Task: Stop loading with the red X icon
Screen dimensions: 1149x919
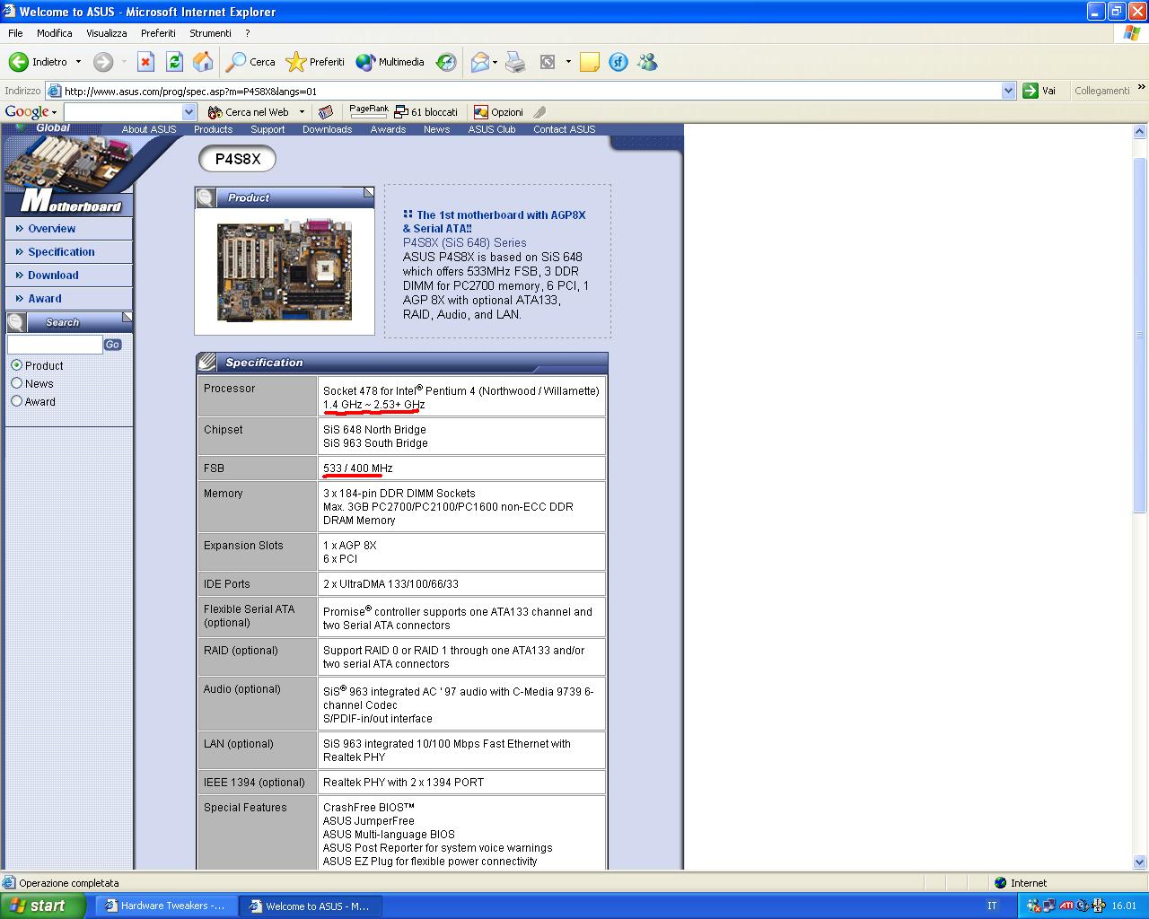Action: (x=145, y=62)
